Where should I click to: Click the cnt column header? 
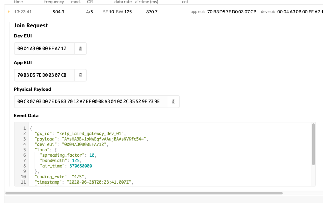[x=185, y=2]
